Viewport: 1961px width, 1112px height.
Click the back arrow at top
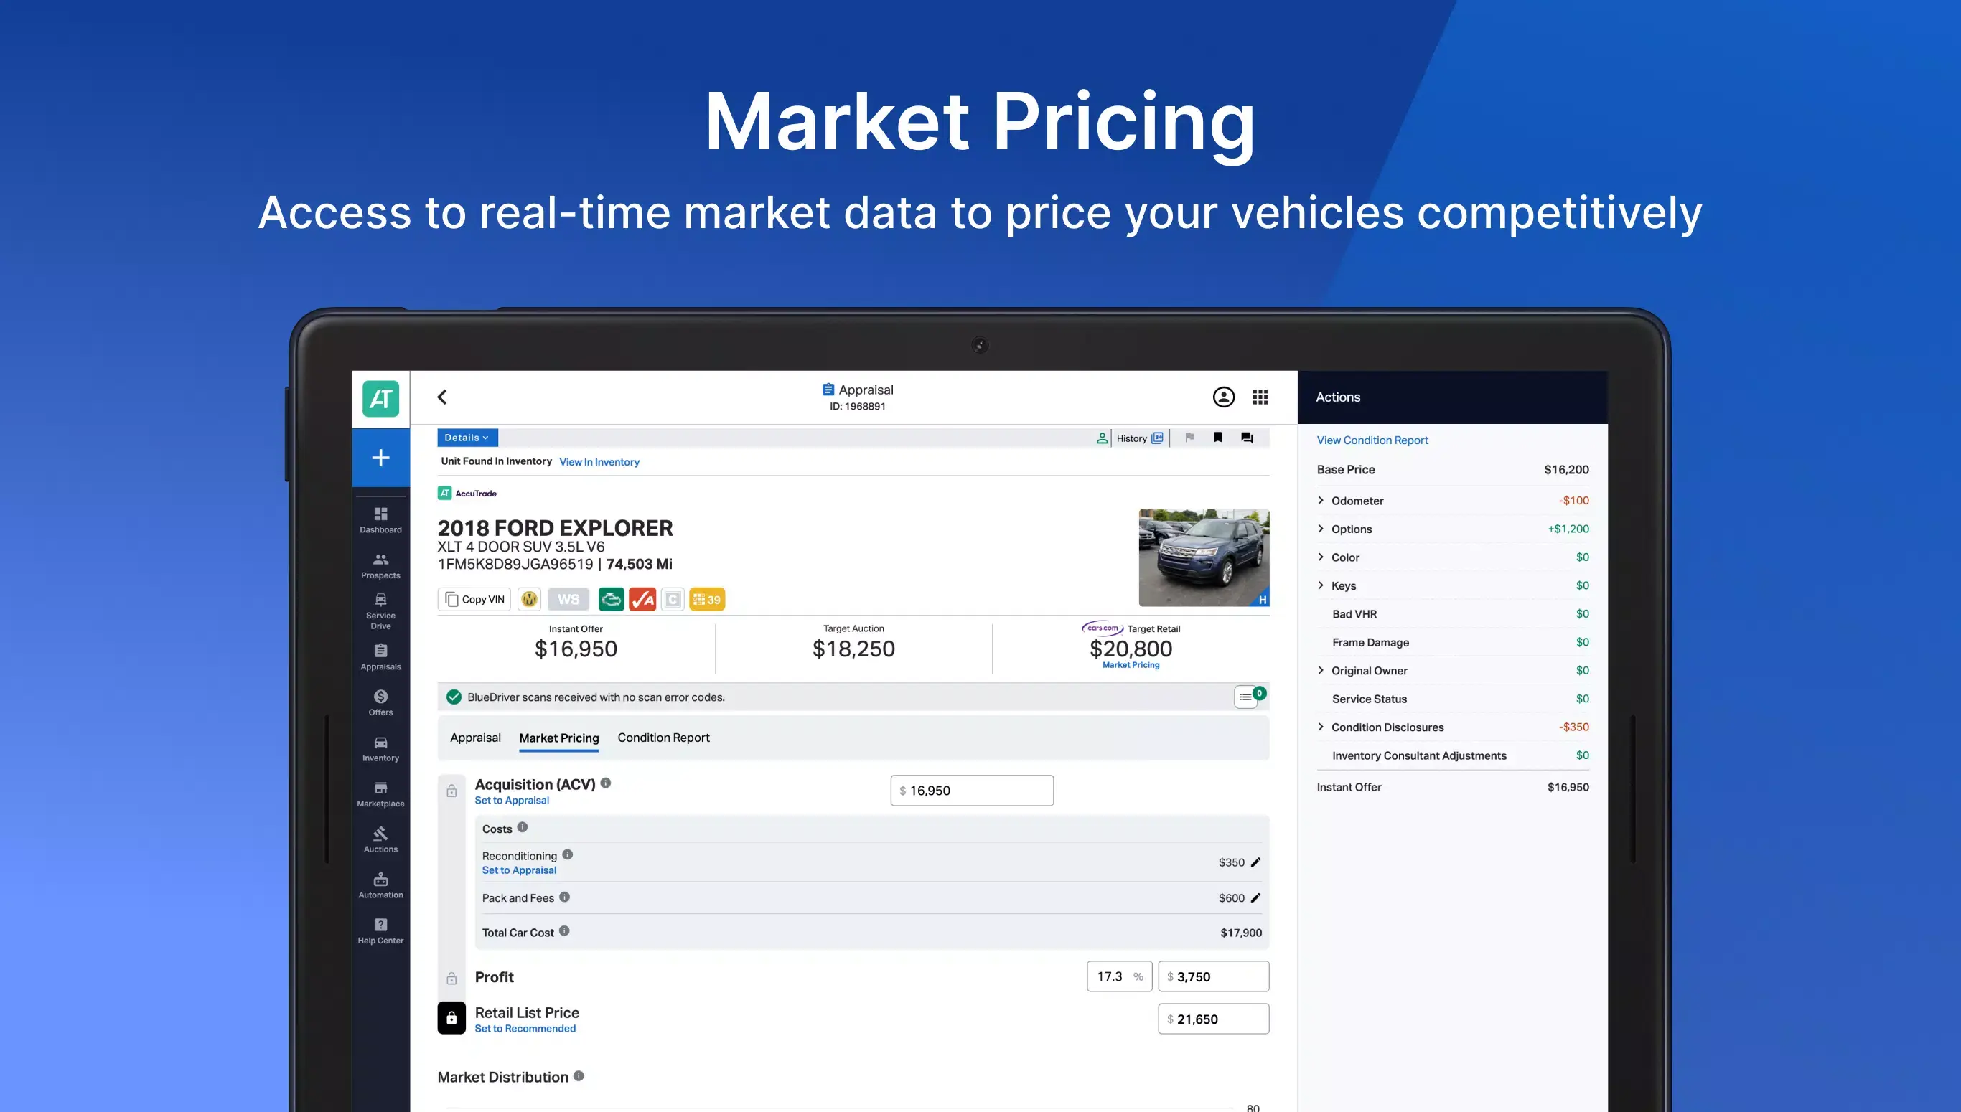[x=442, y=397]
